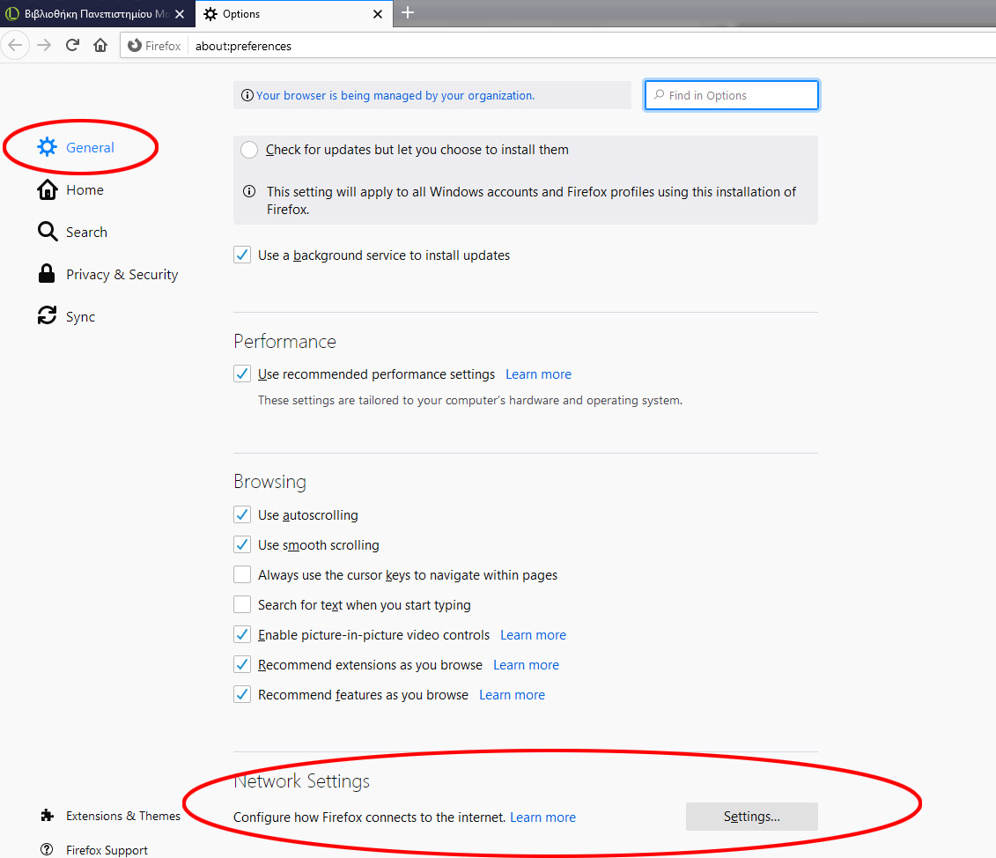Open a new tab with plus icon

click(x=407, y=12)
